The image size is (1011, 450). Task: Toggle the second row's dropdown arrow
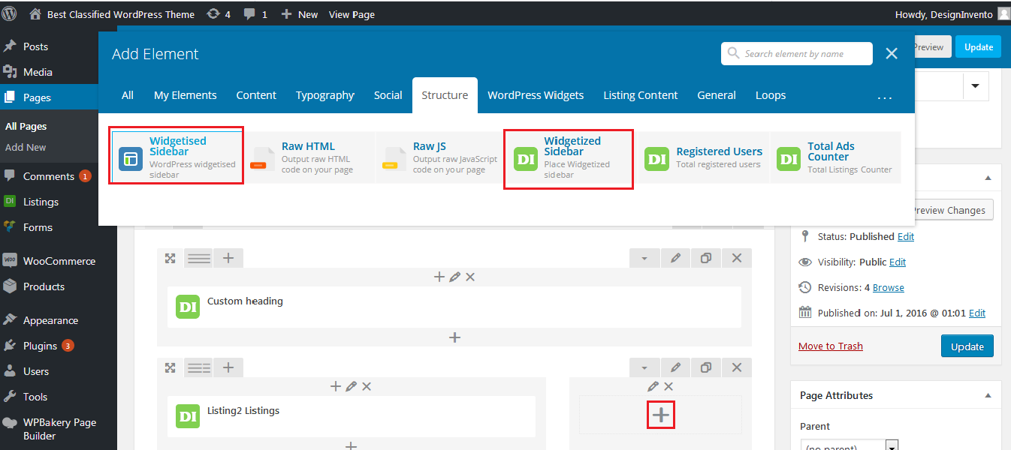coord(644,367)
